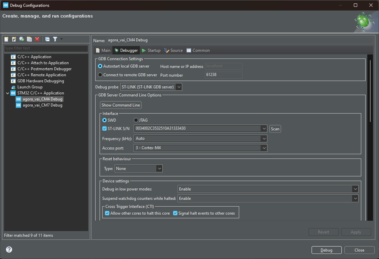Image resolution: width=379 pixels, height=259 pixels.
Task: Click the new launch configuration prototype icon
Action: click(x=14, y=39)
